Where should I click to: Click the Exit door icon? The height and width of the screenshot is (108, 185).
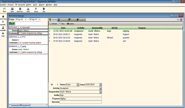click(44, 10)
